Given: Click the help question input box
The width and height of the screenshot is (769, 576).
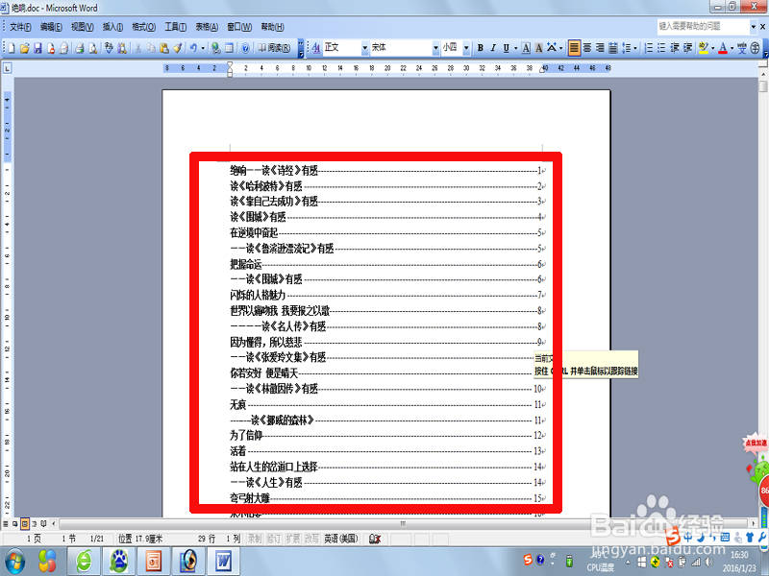Looking at the screenshot, I should click(x=703, y=27).
